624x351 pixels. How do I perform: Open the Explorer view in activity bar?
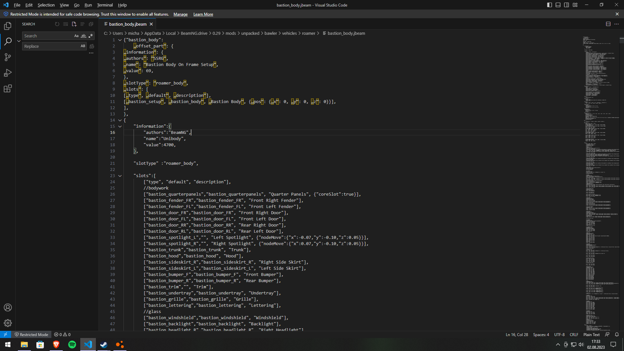8,26
